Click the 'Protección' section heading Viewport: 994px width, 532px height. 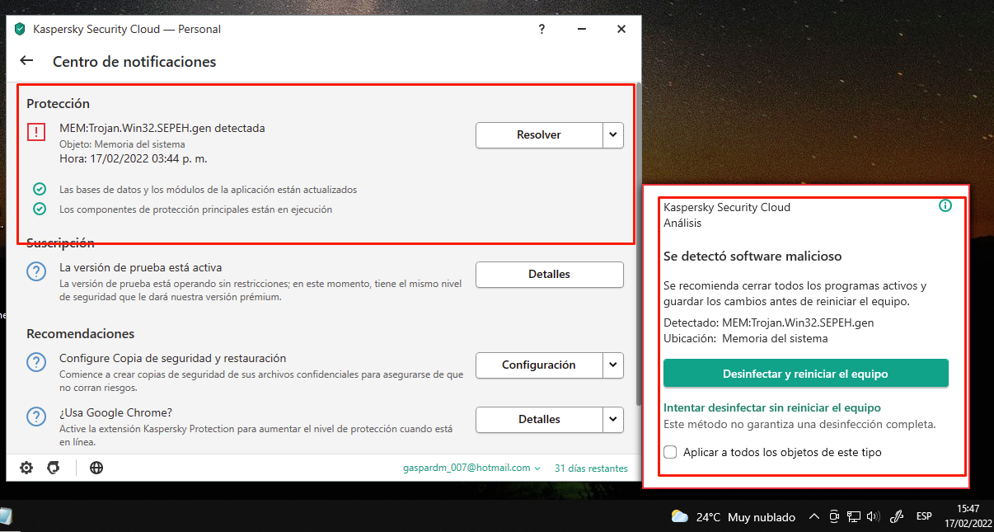tap(58, 103)
